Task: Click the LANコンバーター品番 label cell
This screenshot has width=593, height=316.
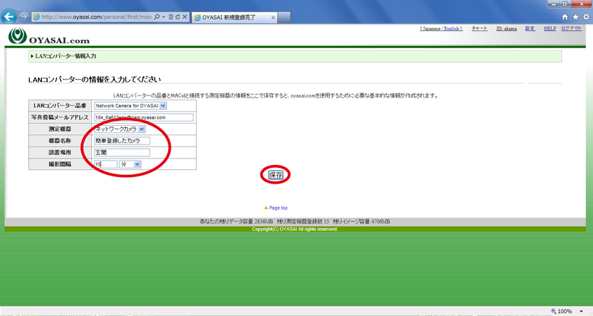Action: click(x=60, y=106)
